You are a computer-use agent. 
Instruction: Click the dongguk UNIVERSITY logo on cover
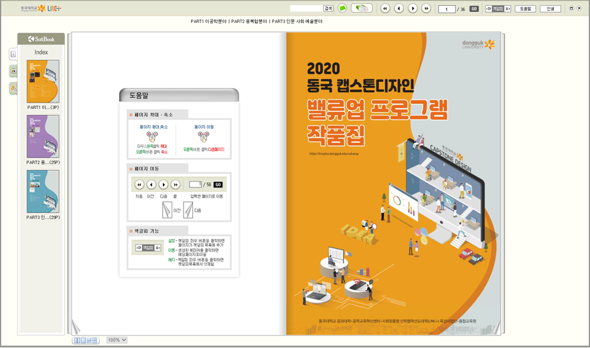(x=478, y=44)
